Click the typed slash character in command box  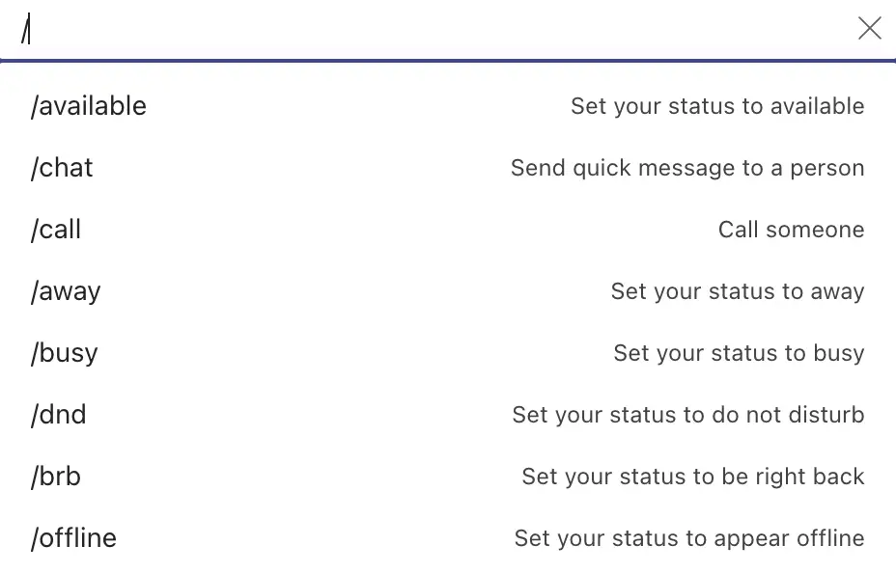(x=27, y=31)
